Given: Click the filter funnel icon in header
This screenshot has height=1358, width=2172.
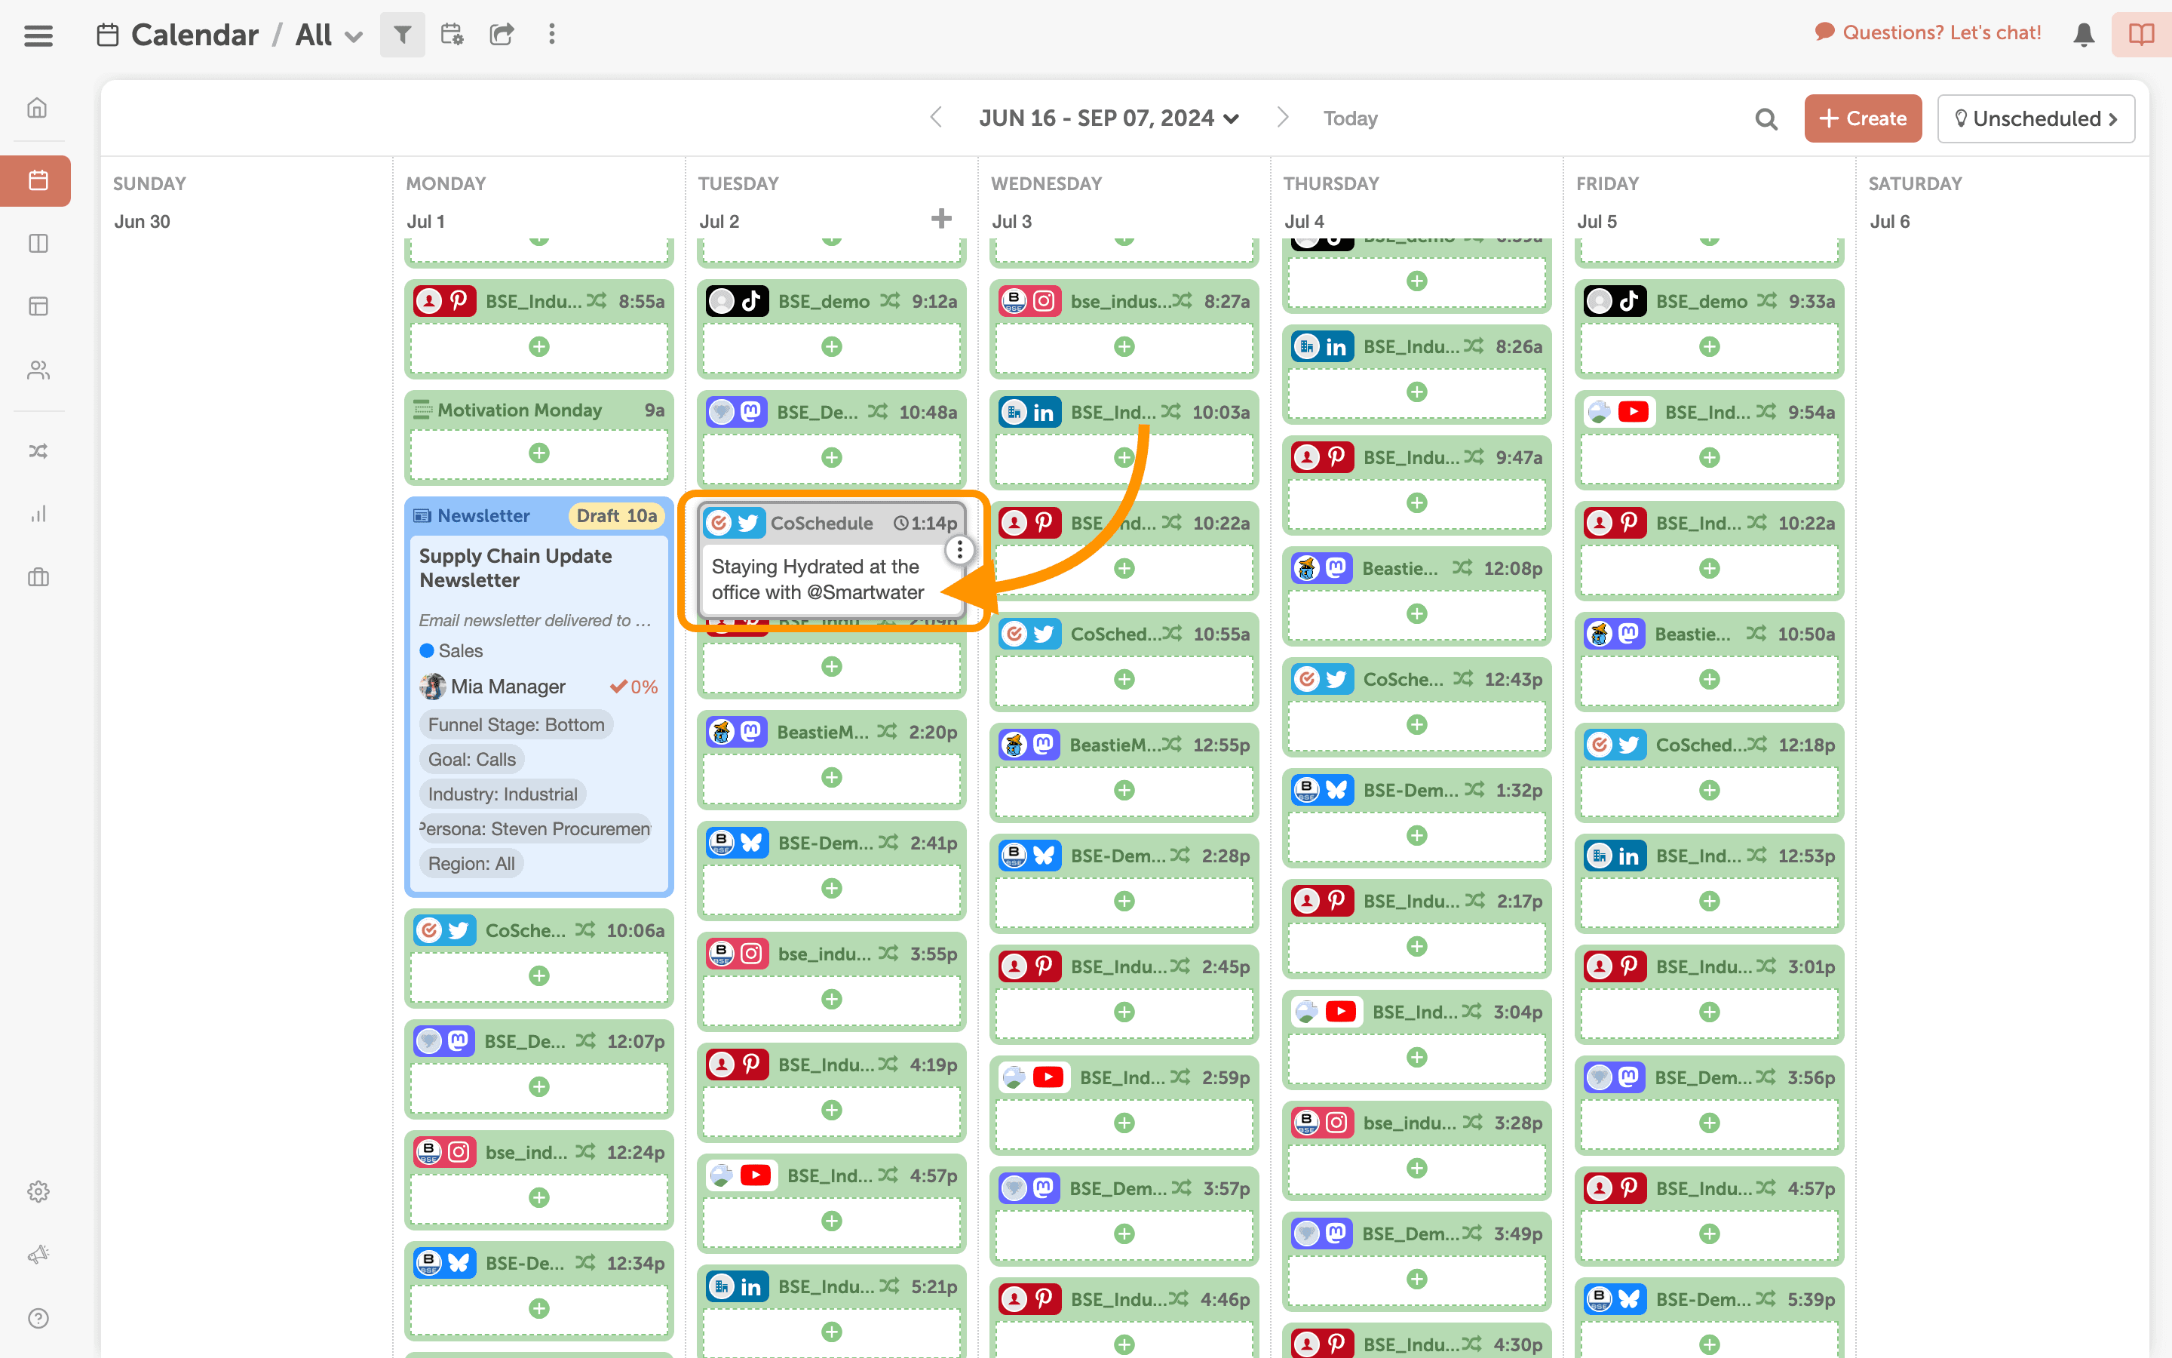Looking at the screenshot, I should [x=402, y=35].
